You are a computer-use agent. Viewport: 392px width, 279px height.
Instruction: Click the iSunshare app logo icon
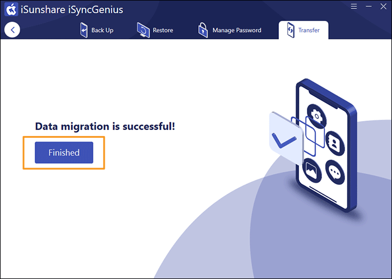(x=11, y=10)
